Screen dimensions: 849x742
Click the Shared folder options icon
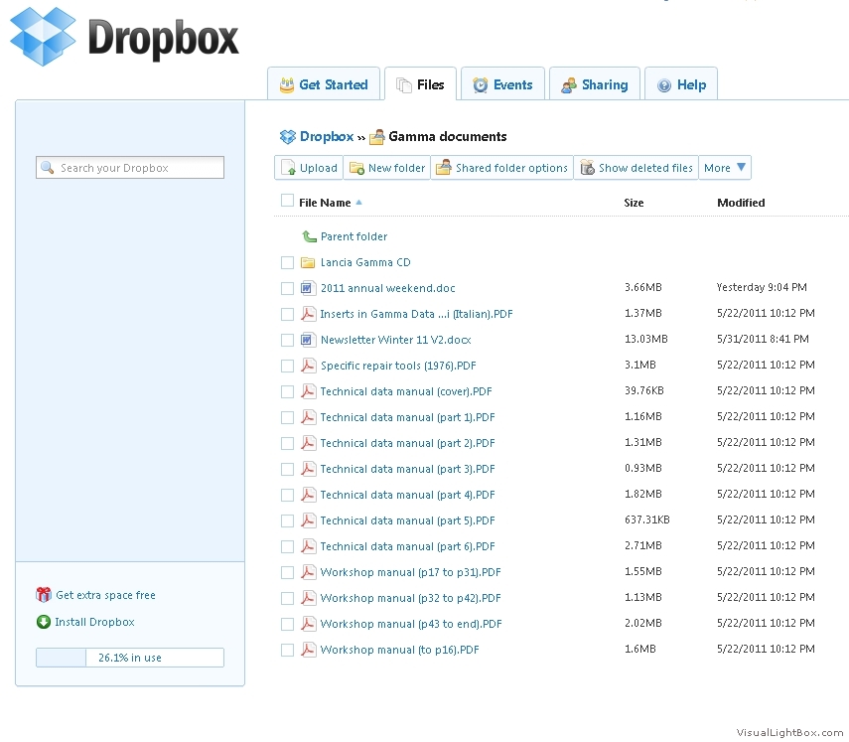[x=444, y=167]
